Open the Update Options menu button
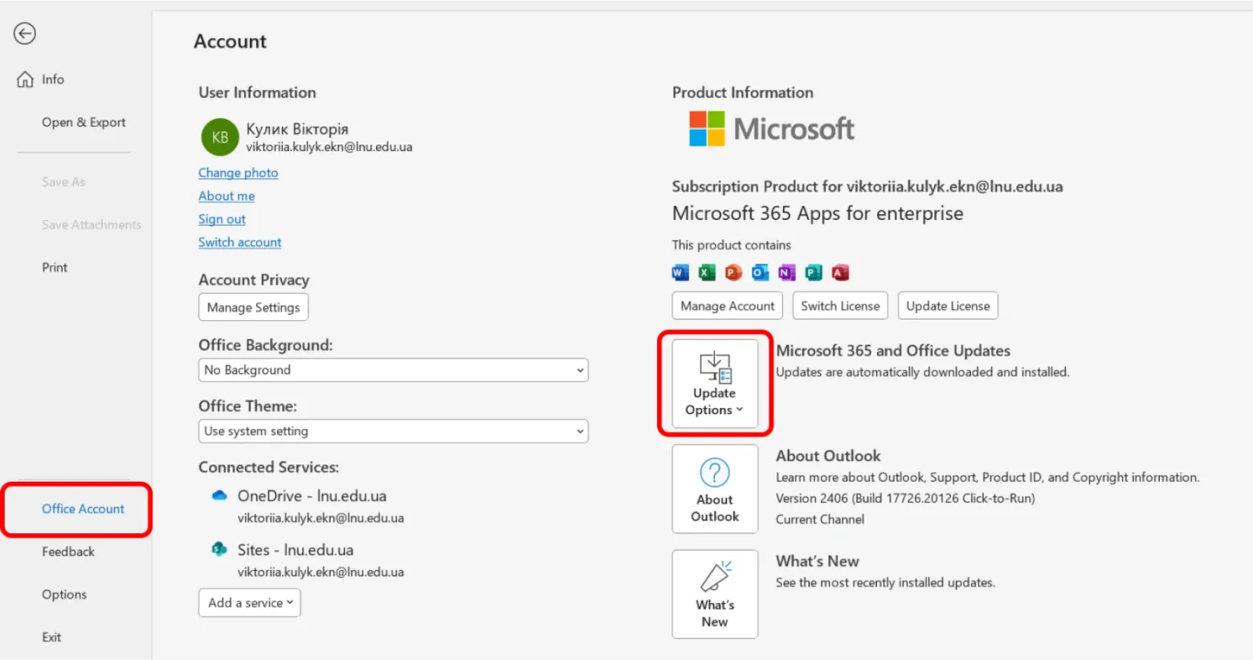This screenshot has width=1253, height=660. point(715,383)
